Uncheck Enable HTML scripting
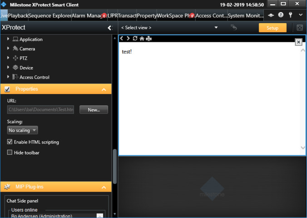The height and width of the screenshot is (218, 307). point(10,142)
